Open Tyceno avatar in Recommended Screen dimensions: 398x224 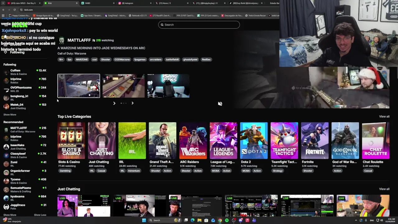6,181
